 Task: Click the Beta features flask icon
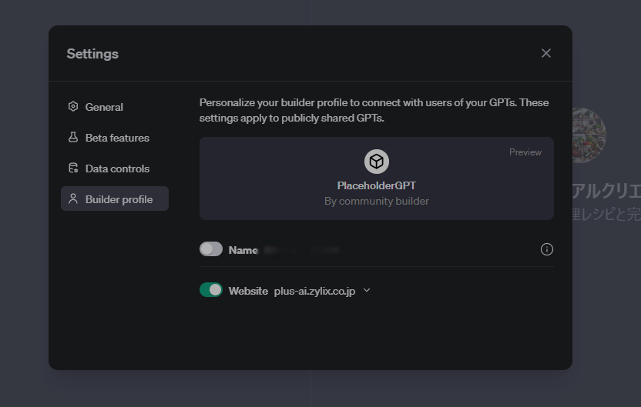tap(73, 138)
